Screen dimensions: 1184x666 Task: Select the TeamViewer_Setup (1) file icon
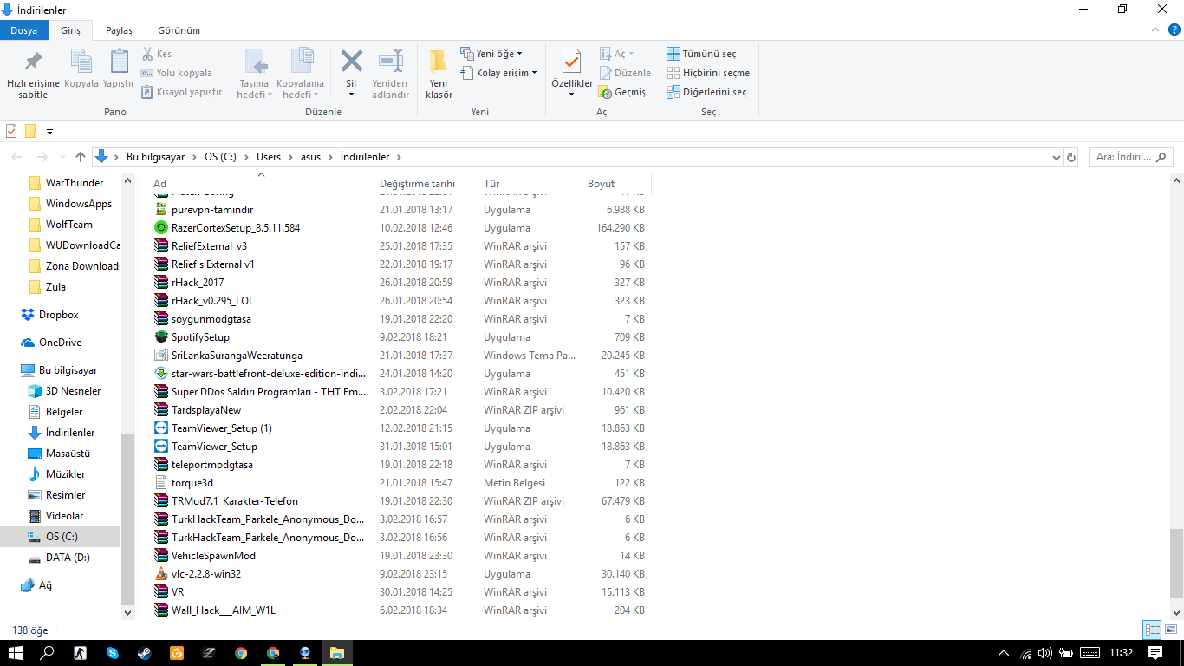pyautogui.click(x=160, y=428)
